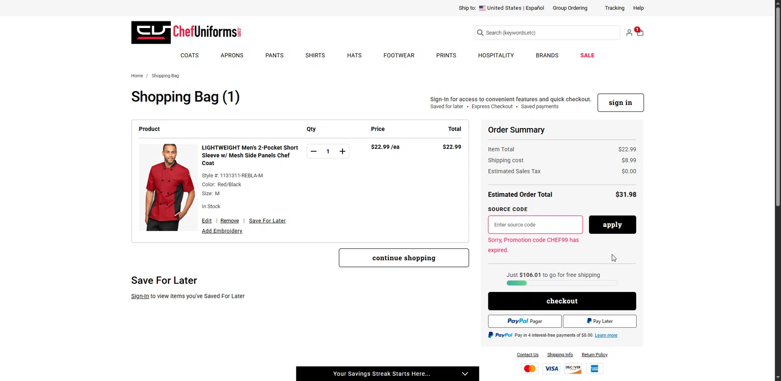
Task: Click the PayPal logo in financing message
Action: coord(500,335)
